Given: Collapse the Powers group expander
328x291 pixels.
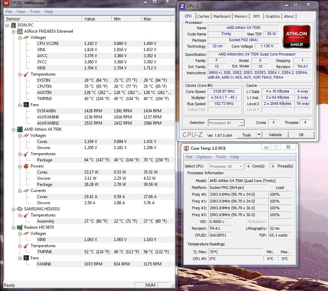Looking at the screenshot, I should 20,167.
